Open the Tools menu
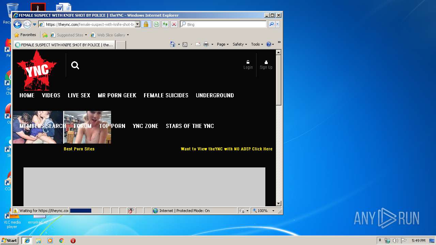 (x=257, y=44)
